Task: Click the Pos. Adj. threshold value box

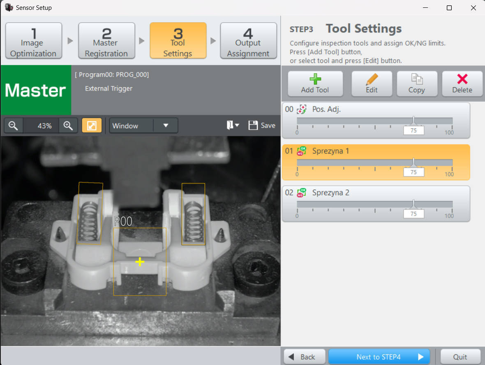Action: click(x=413, y=131)
